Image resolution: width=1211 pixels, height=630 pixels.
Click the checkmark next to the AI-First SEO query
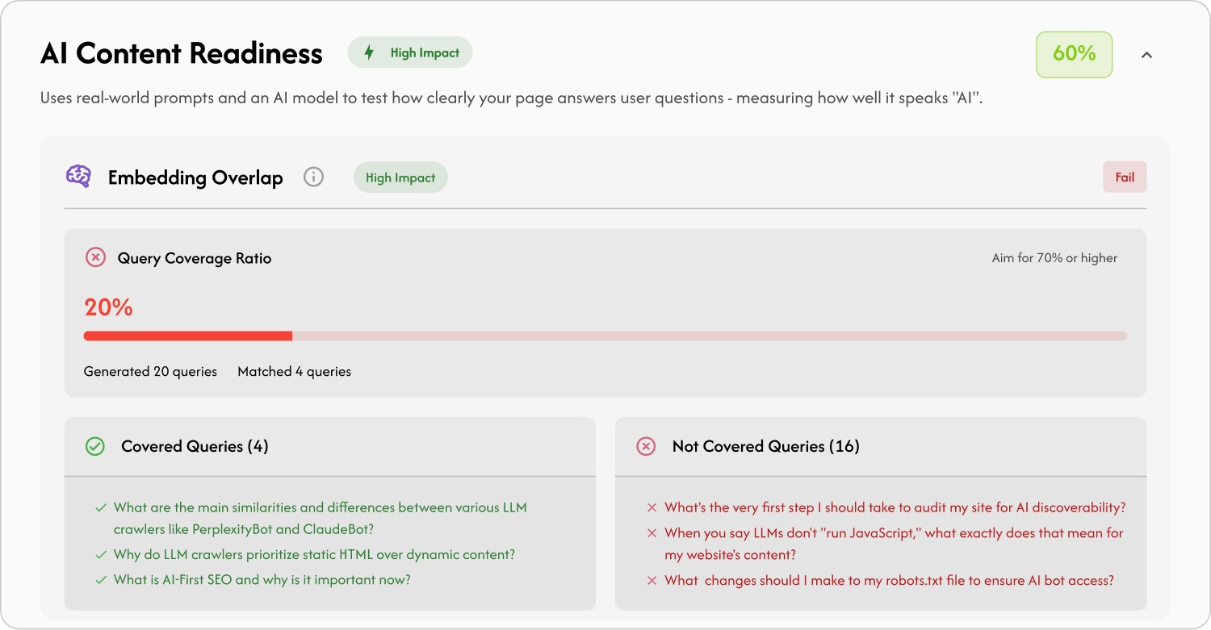click(x=100, y=579)
